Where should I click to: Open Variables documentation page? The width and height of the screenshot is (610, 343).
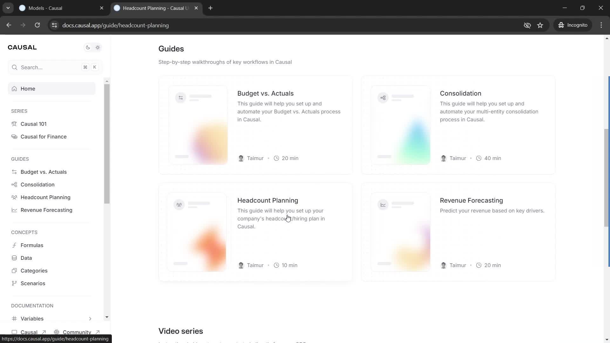coord(32,319)
